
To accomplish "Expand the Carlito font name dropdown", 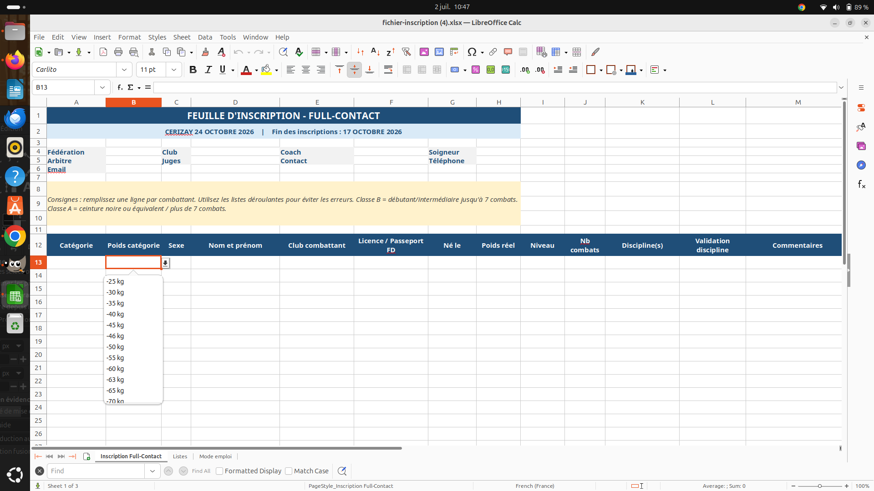I will coord(124,70).
